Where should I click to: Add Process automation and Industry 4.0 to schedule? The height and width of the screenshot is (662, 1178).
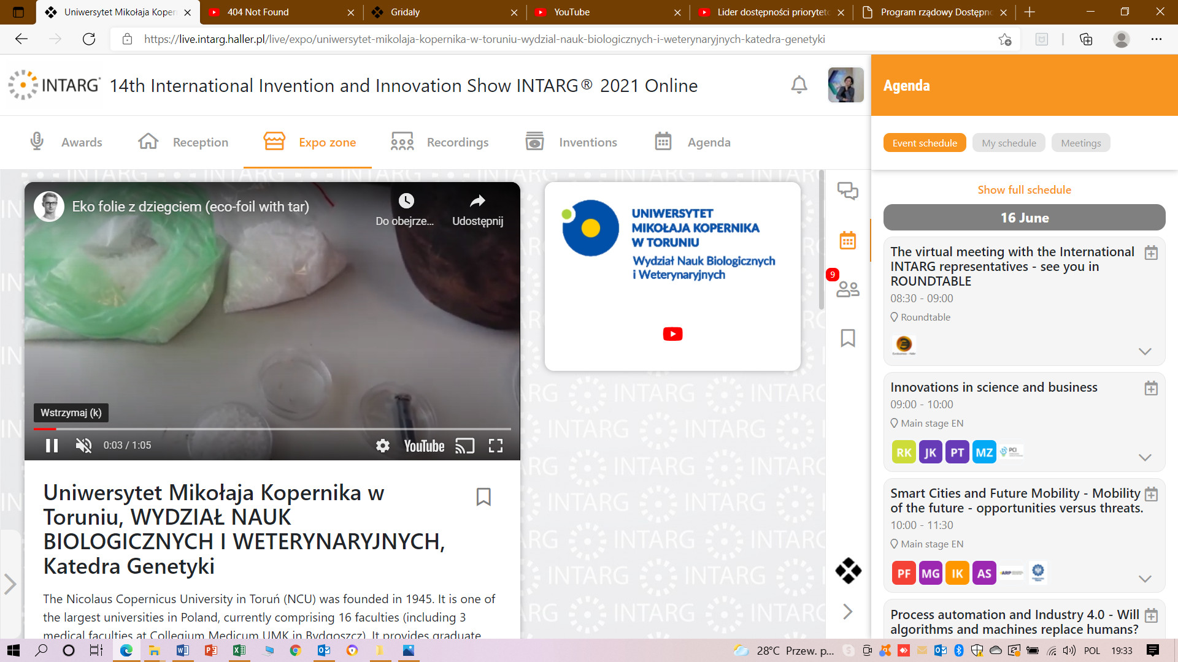[x=1151, y=615]
